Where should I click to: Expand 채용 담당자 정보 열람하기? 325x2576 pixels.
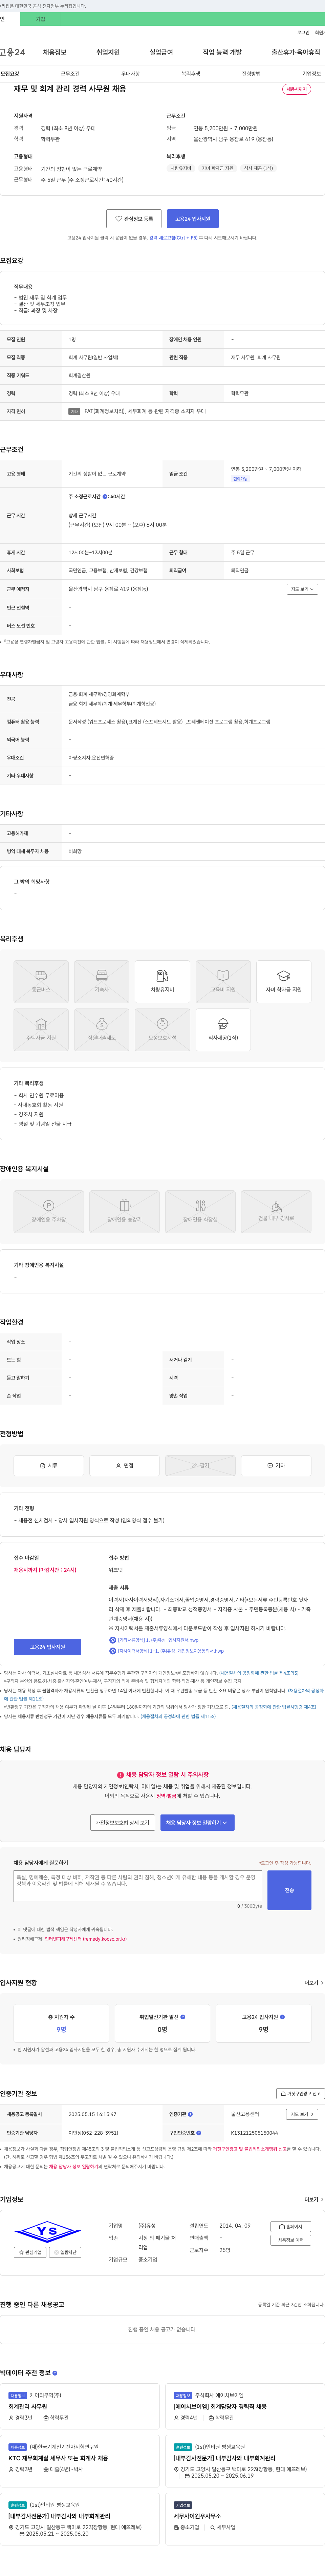point(197,1823)
